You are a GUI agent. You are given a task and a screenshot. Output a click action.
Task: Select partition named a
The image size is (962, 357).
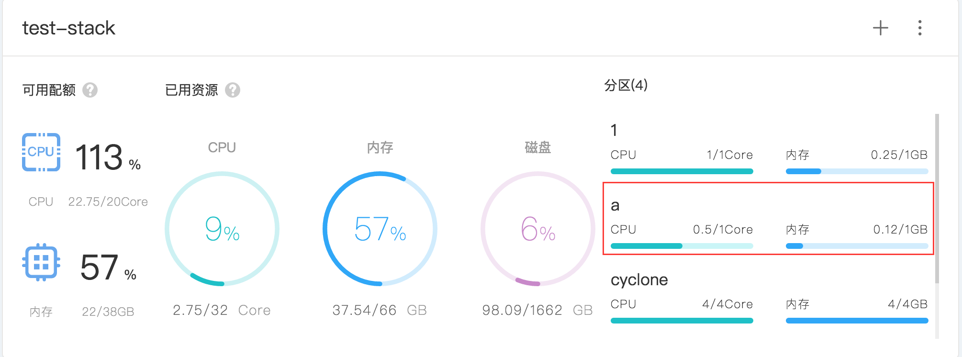coord(615,205)
